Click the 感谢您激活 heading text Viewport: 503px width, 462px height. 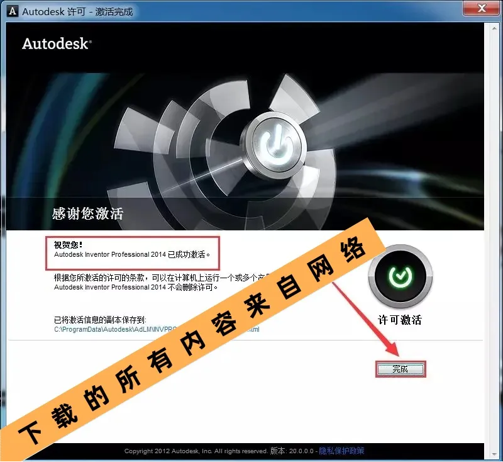click(87, 213)
